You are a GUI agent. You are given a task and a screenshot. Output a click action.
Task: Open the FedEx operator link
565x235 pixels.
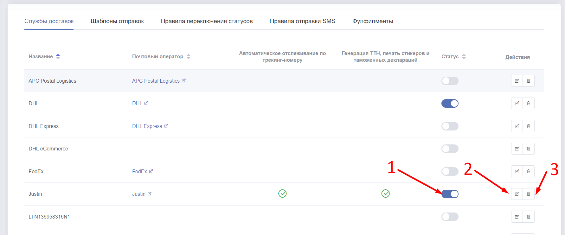point(142,171)
